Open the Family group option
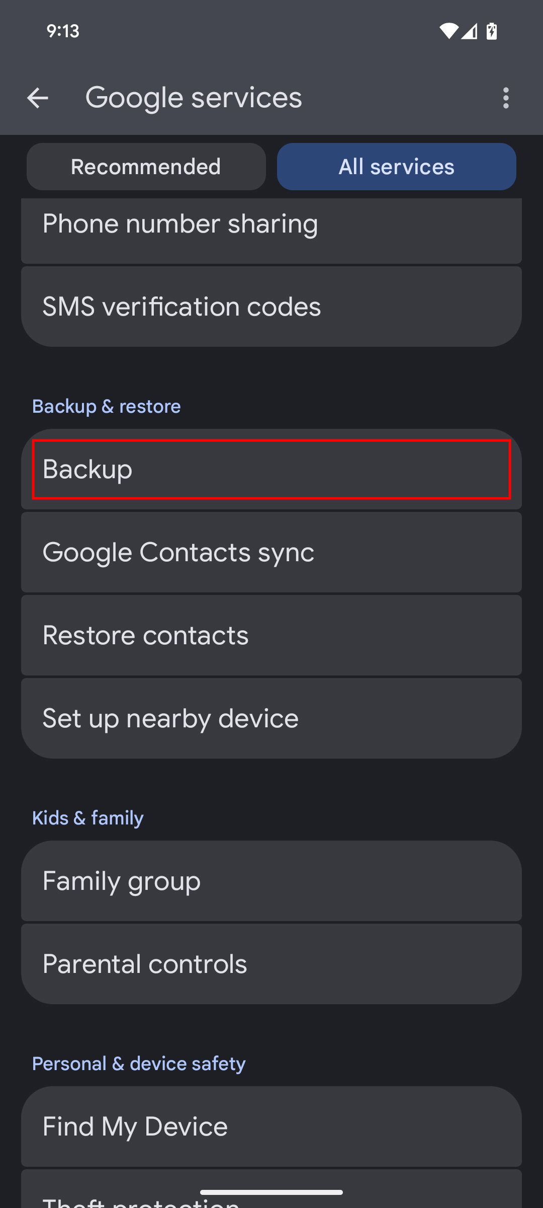The image size is (543, 1208). tap(271, 881)
